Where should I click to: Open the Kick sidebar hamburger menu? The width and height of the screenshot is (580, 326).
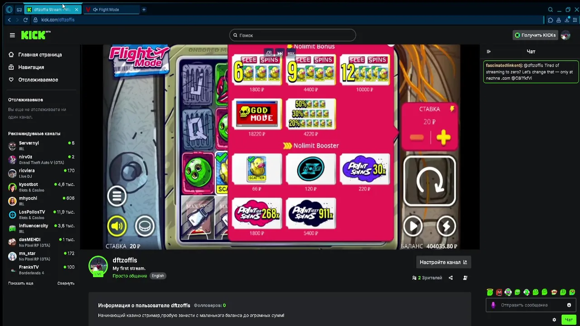pyautogui.click(x=12, y=35)
